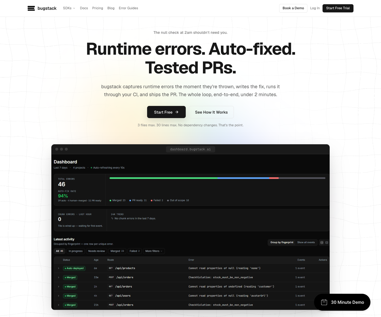
Task: Click the 94% auto-fix rate value
Action: click(63, 196)
